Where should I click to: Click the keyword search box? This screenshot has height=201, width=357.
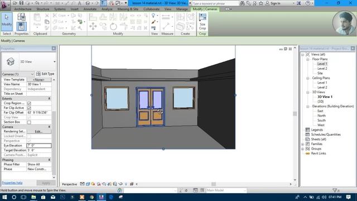click(x=215, y=3)
